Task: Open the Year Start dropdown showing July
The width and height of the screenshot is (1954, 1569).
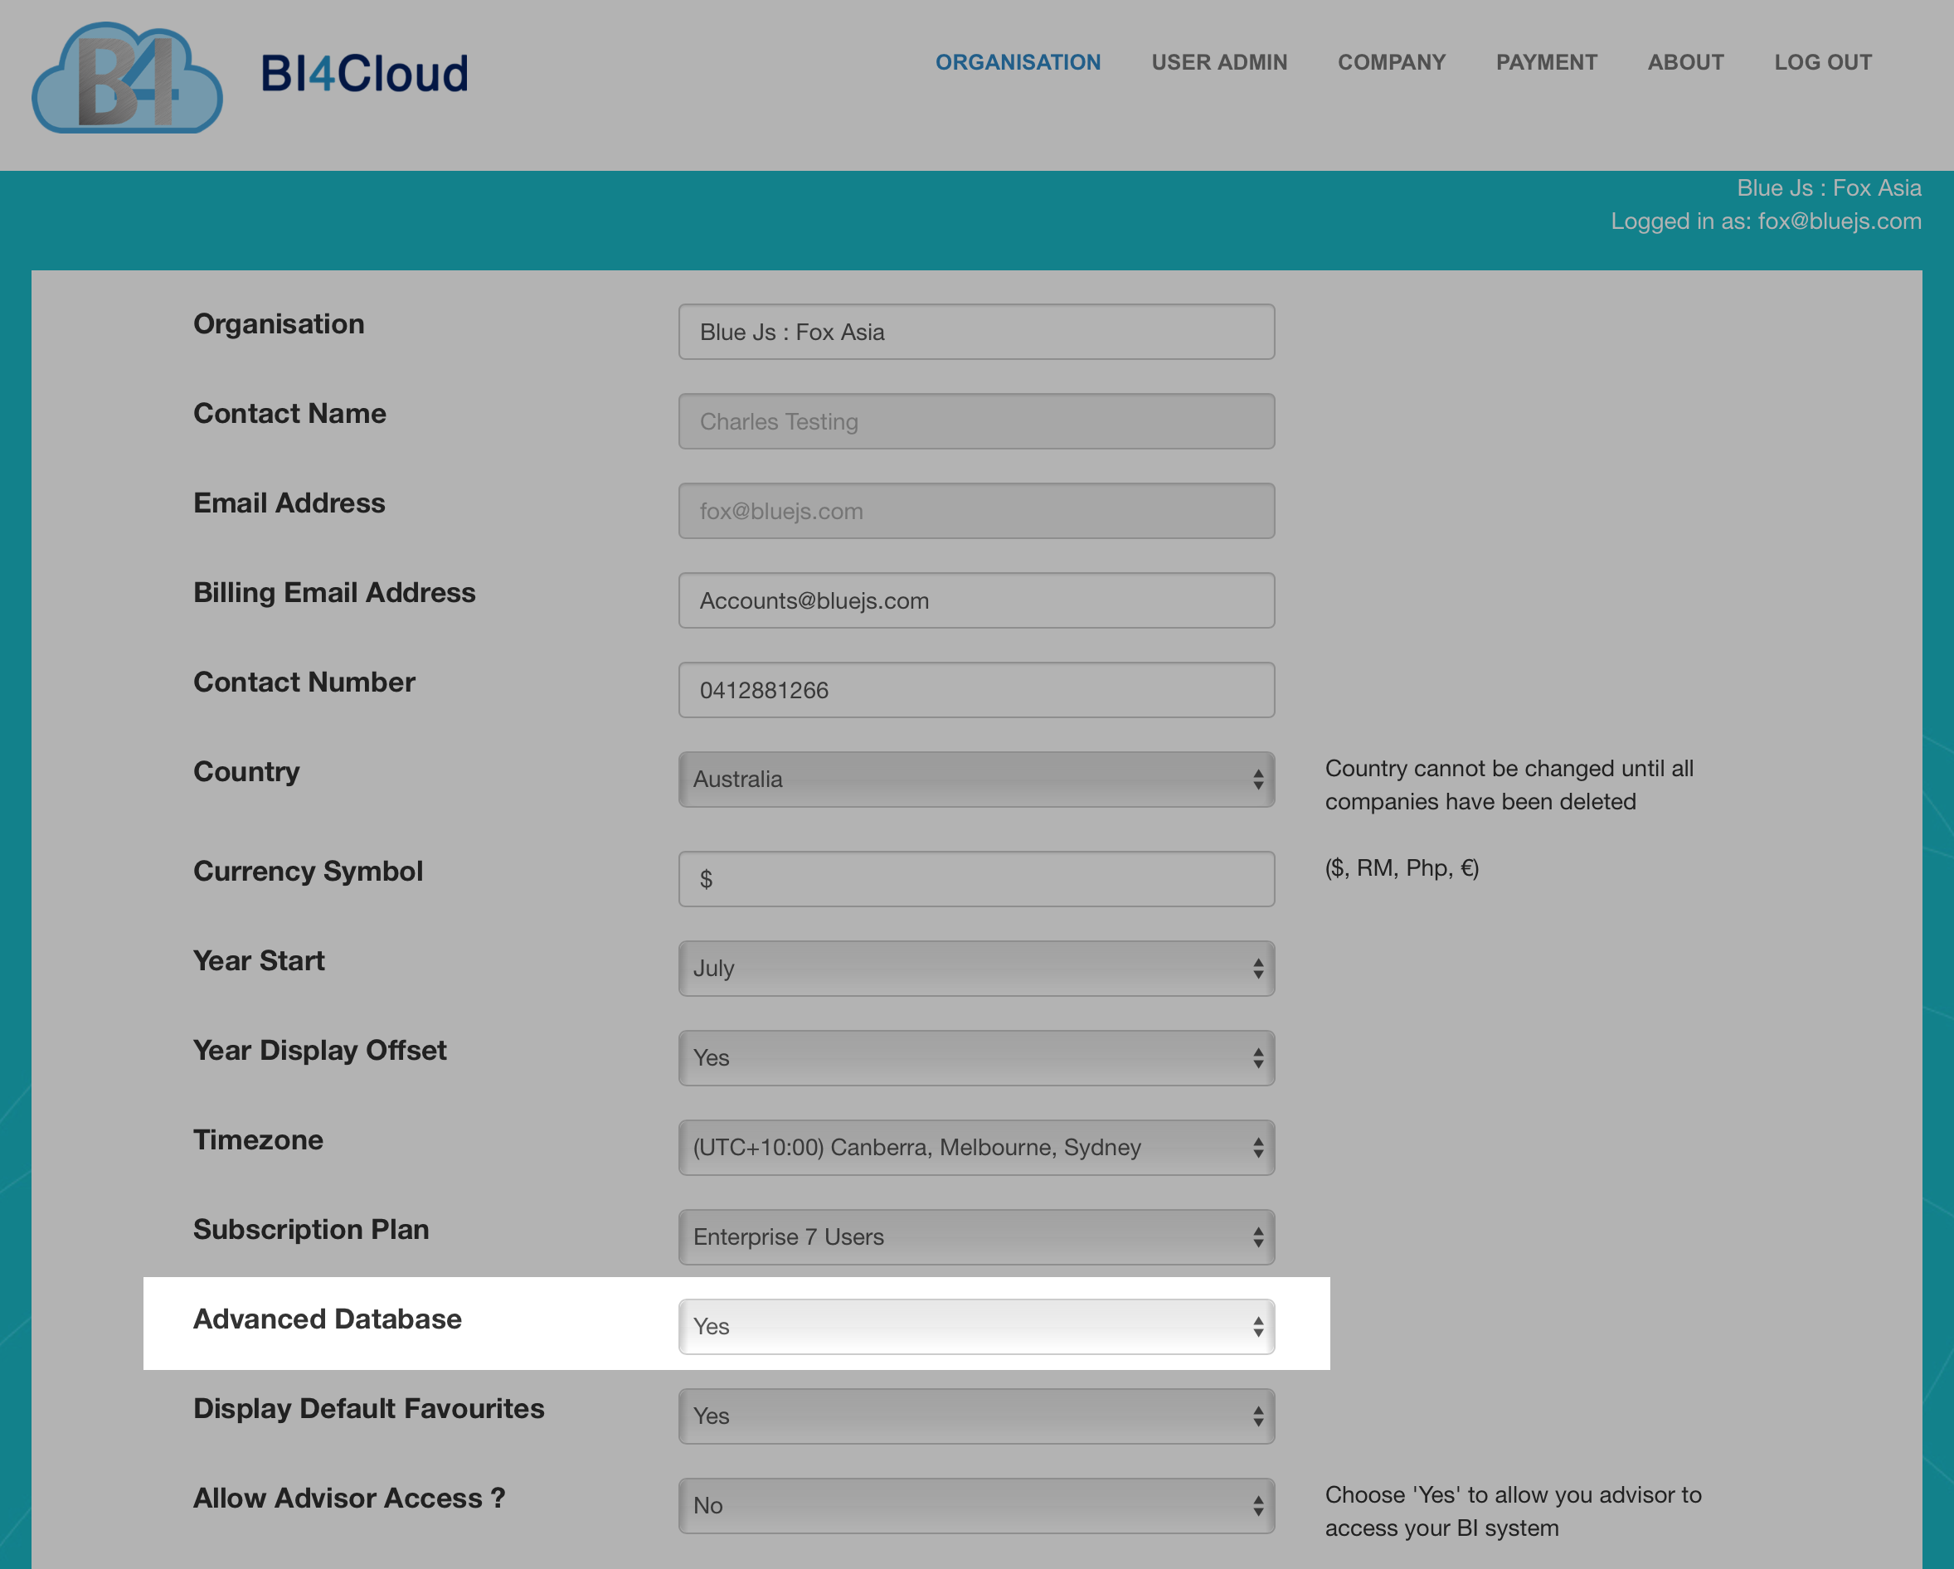Action: tap(976, 969)
